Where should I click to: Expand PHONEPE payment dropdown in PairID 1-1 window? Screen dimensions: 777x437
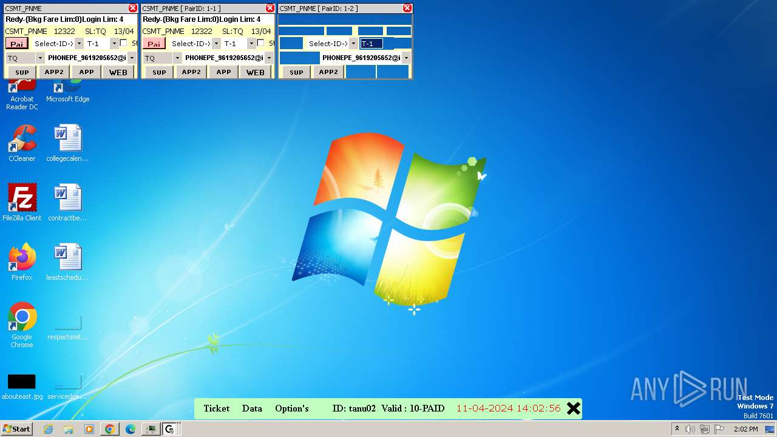(x=269, y=58)
